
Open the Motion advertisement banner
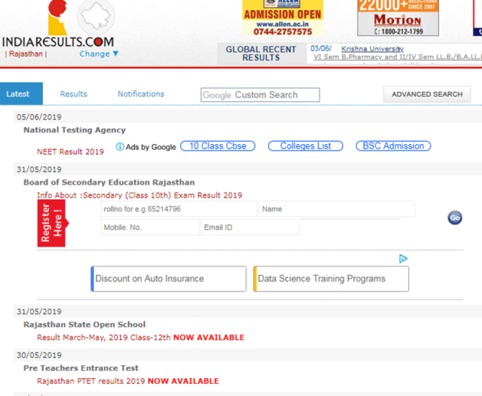click(398, 18)
